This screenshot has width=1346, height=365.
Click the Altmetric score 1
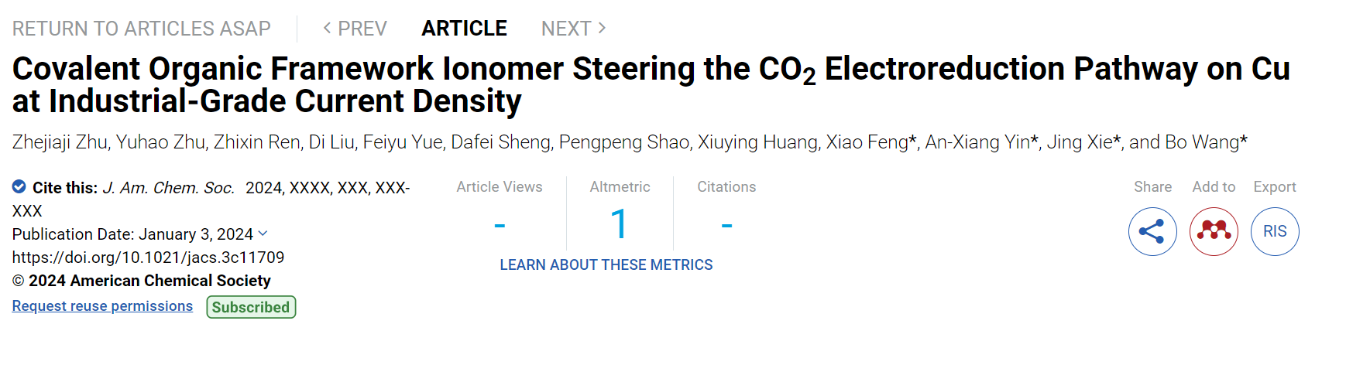(619, 224)
